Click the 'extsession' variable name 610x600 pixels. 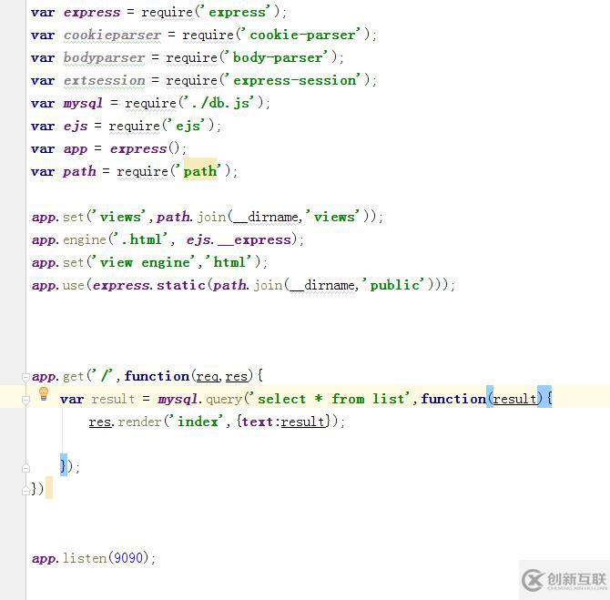(x=105, y=80)
